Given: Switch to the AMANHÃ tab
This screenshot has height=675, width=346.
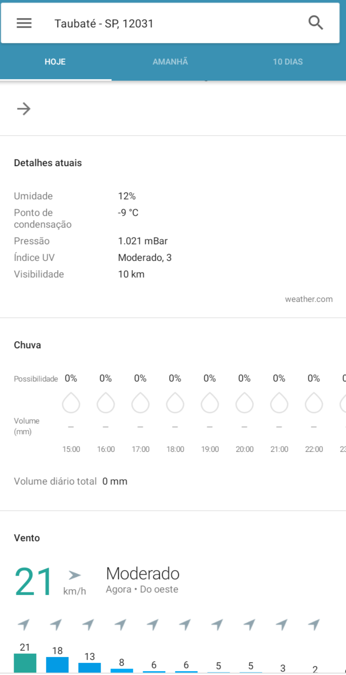Looking at the screenshot, I should coord(170,62).
